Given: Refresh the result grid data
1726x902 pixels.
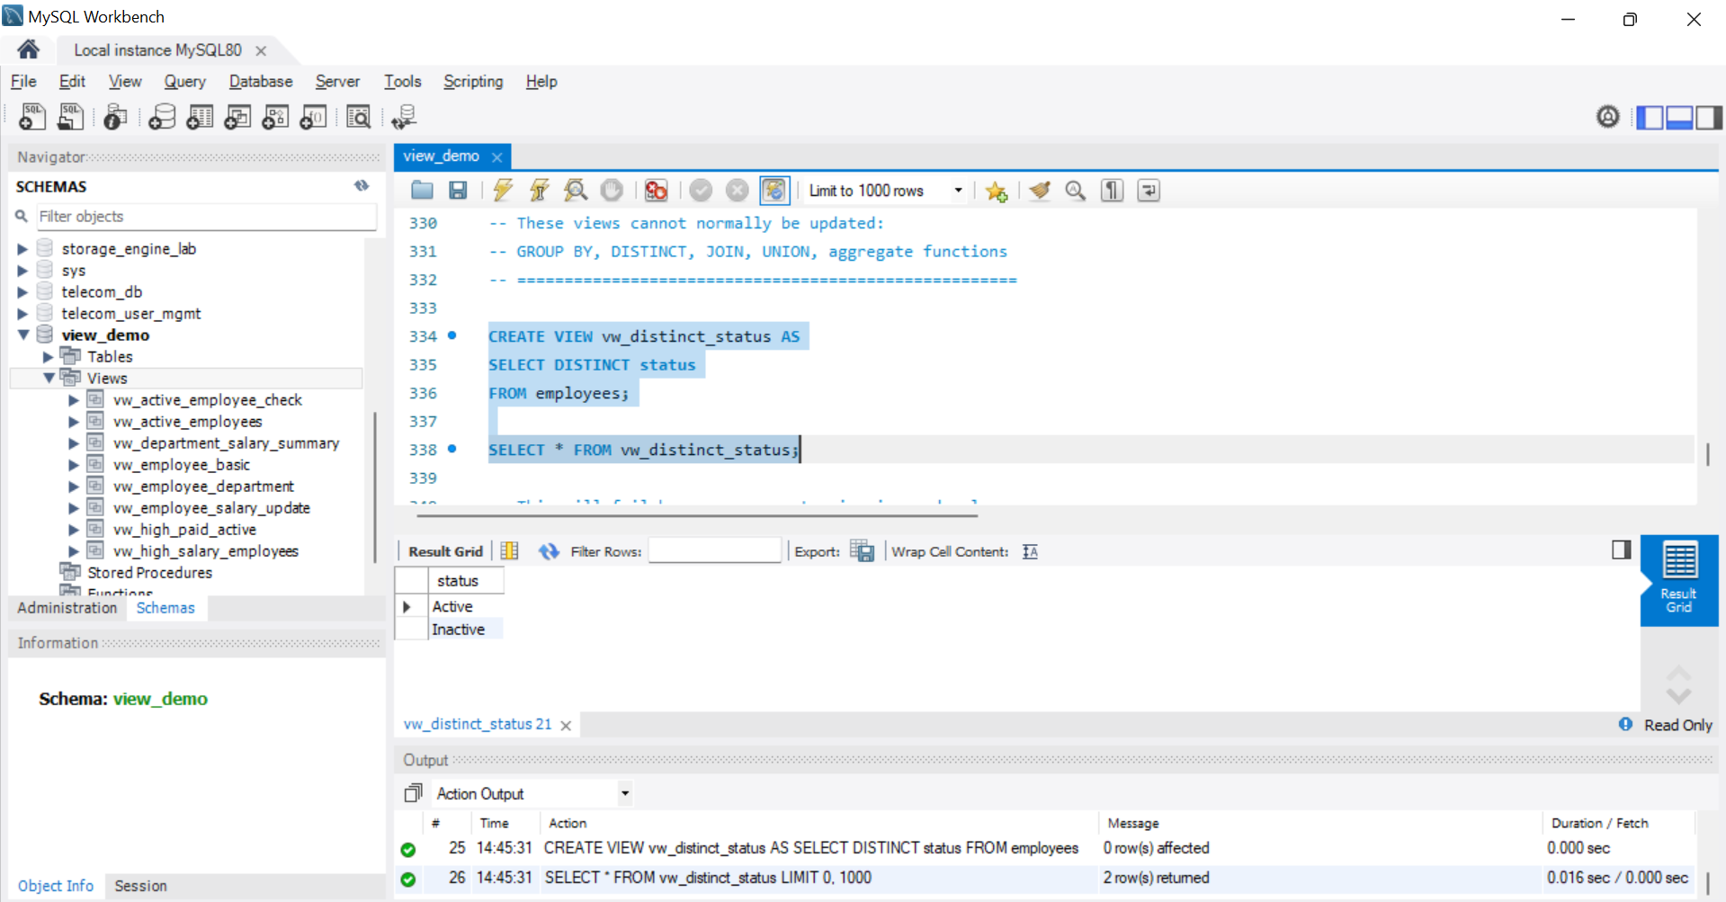Looking at the screenshot, I should (549, 551).
